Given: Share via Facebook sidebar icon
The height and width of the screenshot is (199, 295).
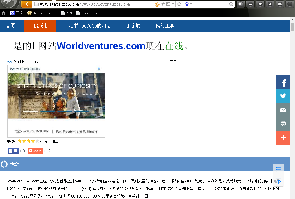Looking at the screenshot, I should (283, 82).
